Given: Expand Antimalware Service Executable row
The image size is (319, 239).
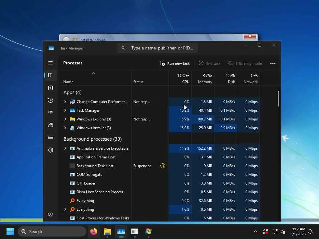Looking at the screenshot, I should pyautogui.click(x=65, y=148).
